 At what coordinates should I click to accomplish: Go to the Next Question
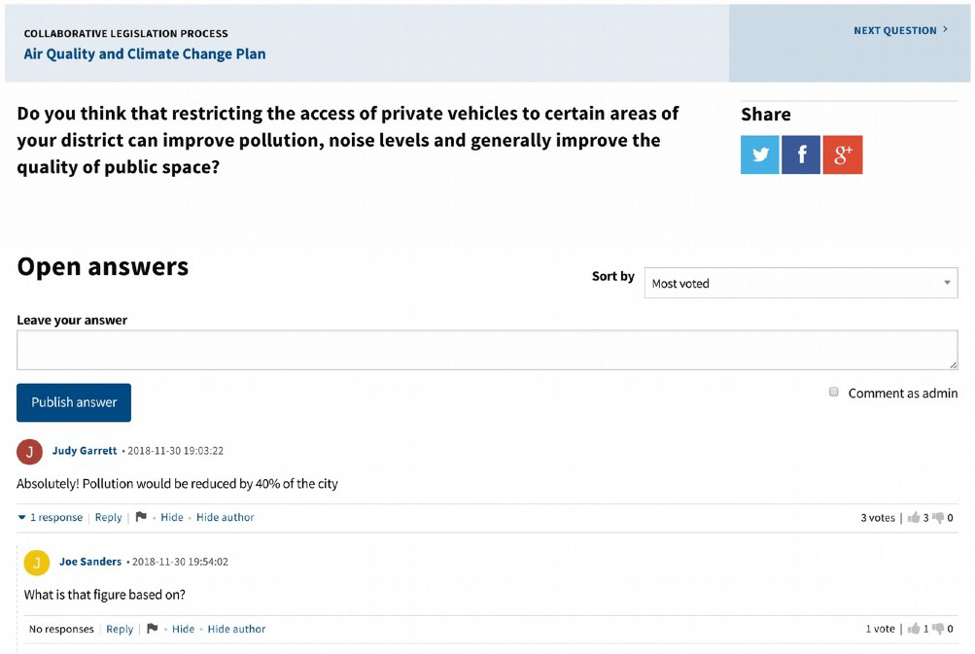pyautogui.click(x=900, y=30)
